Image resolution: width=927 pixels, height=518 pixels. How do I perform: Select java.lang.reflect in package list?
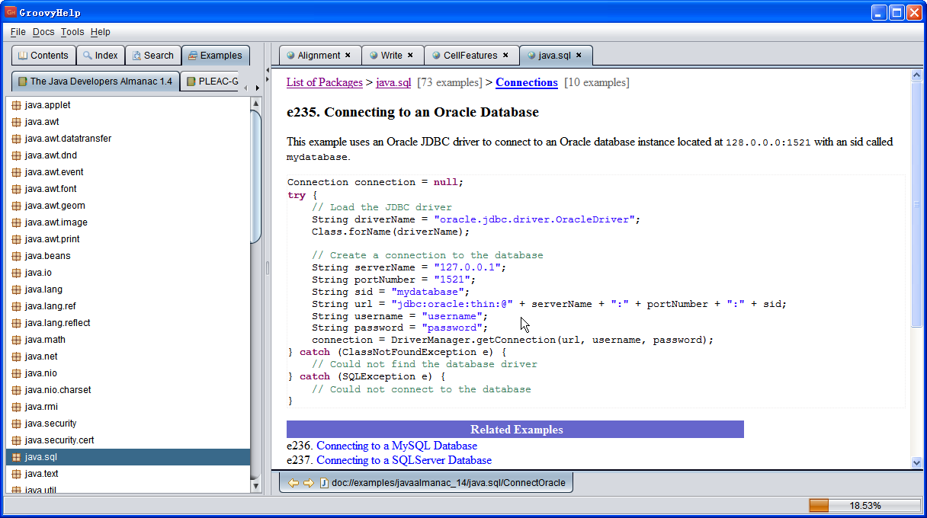[128, 323]
